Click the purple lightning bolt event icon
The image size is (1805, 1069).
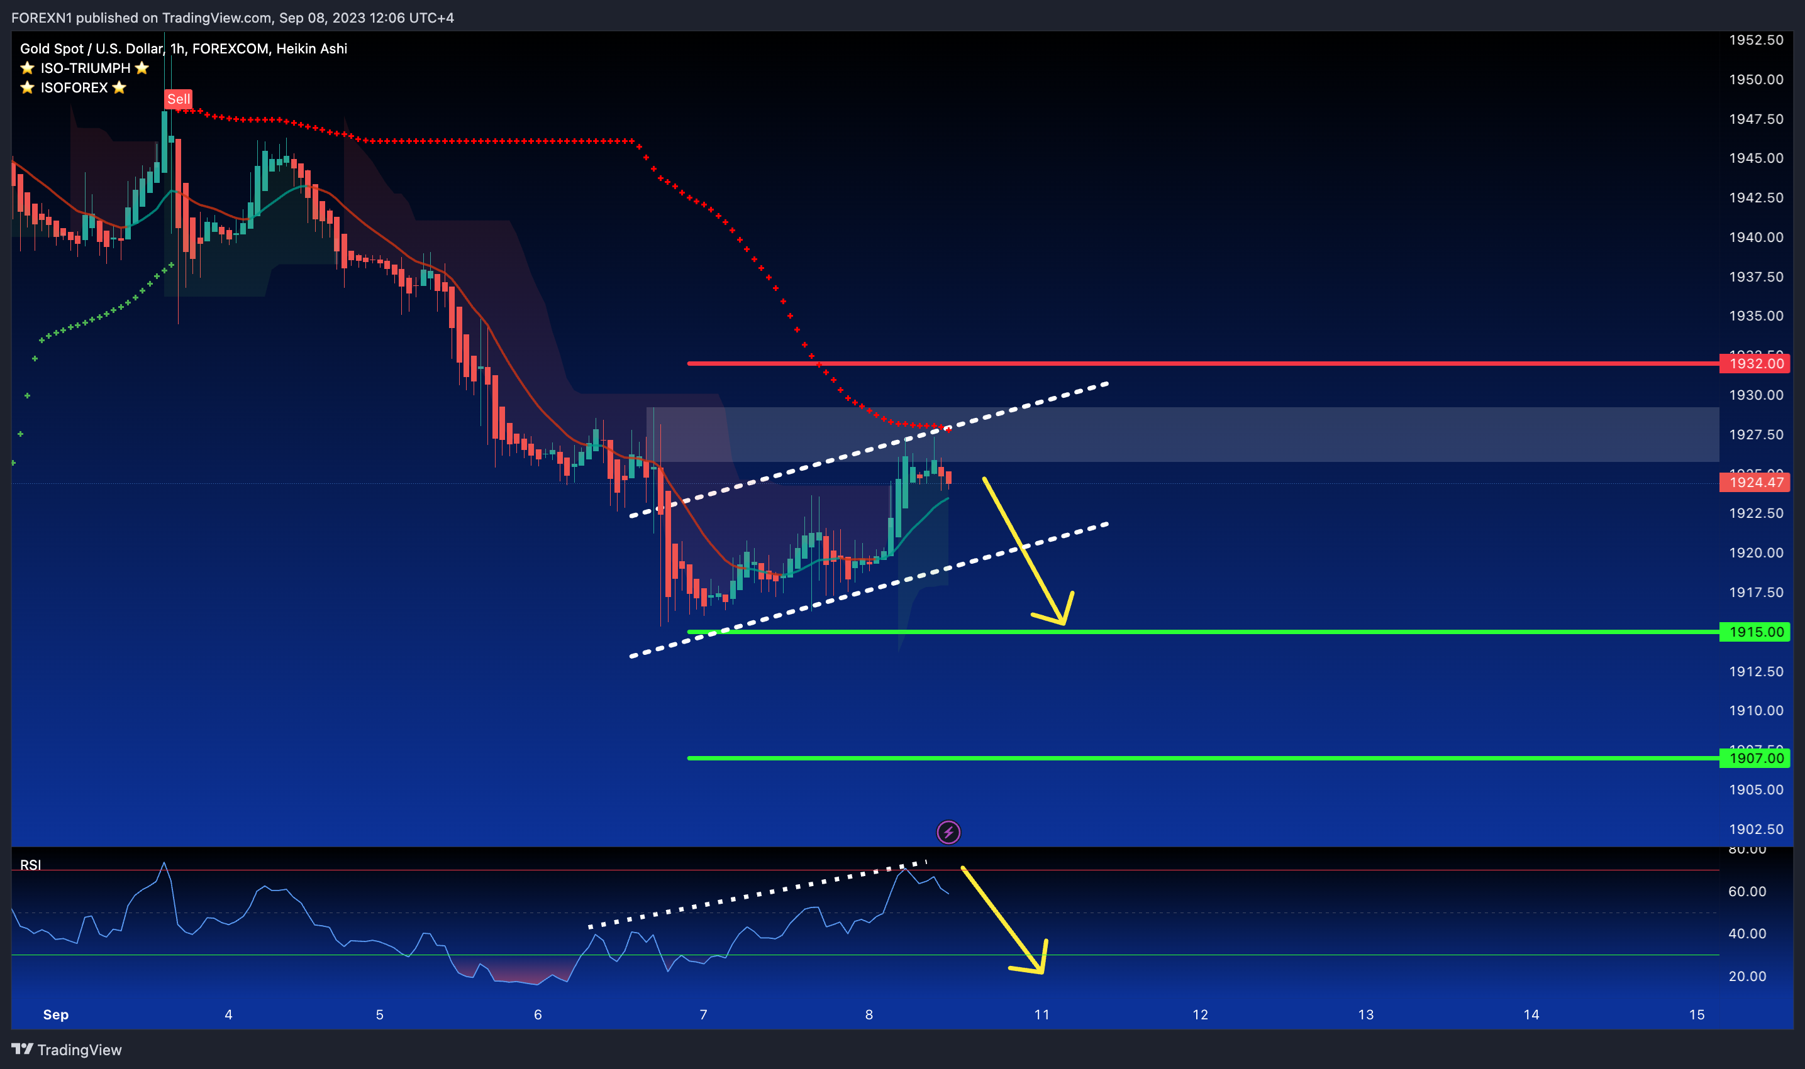(948, 833)
